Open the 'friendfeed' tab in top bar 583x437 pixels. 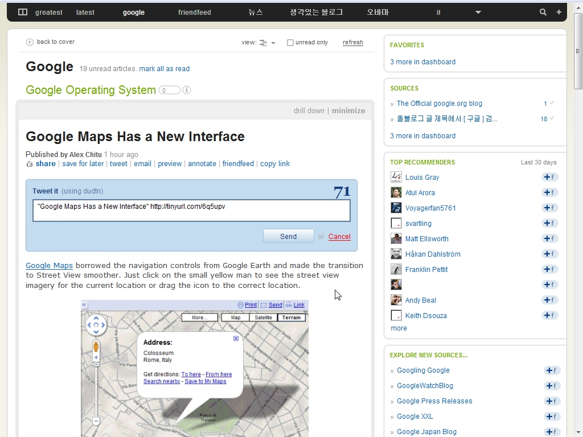tap(195, 13)
